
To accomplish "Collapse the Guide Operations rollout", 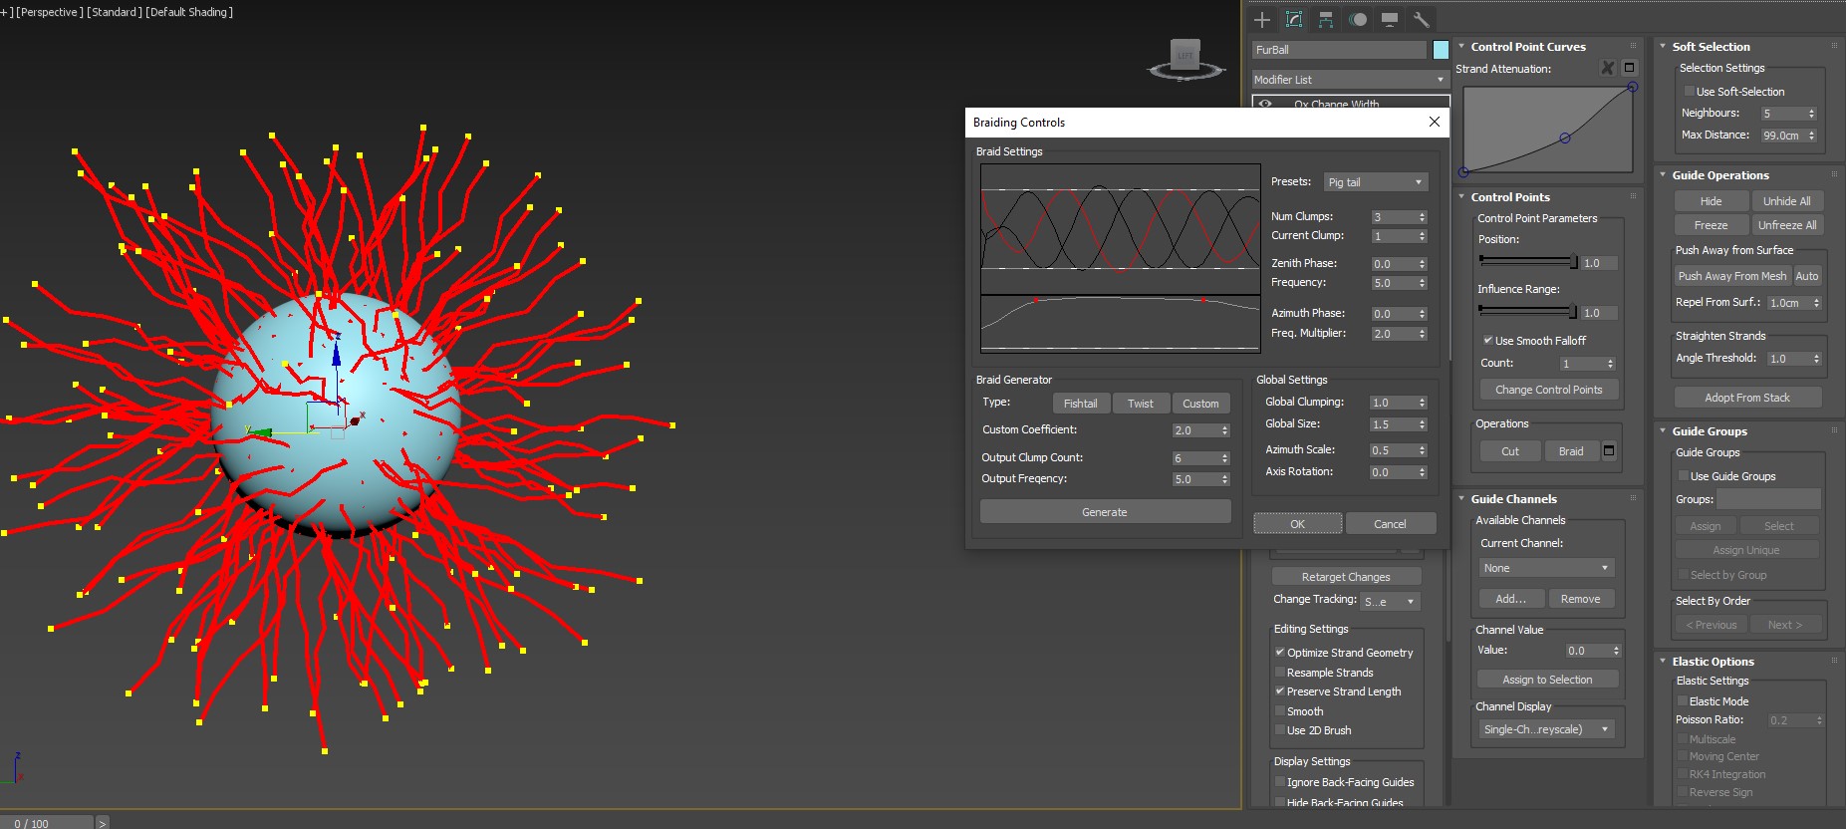I will click(x=1719, y=175).
